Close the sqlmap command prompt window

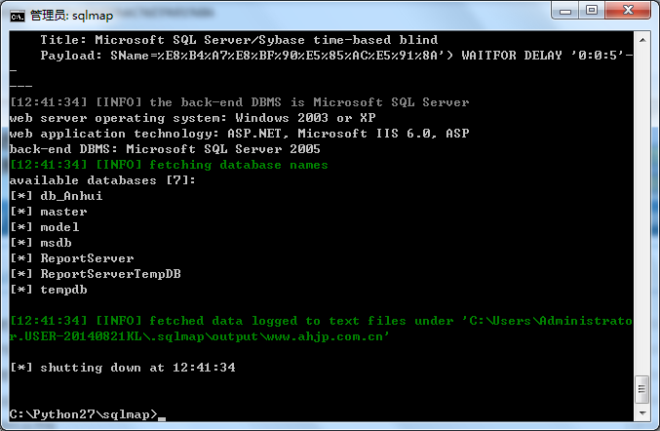628,11
